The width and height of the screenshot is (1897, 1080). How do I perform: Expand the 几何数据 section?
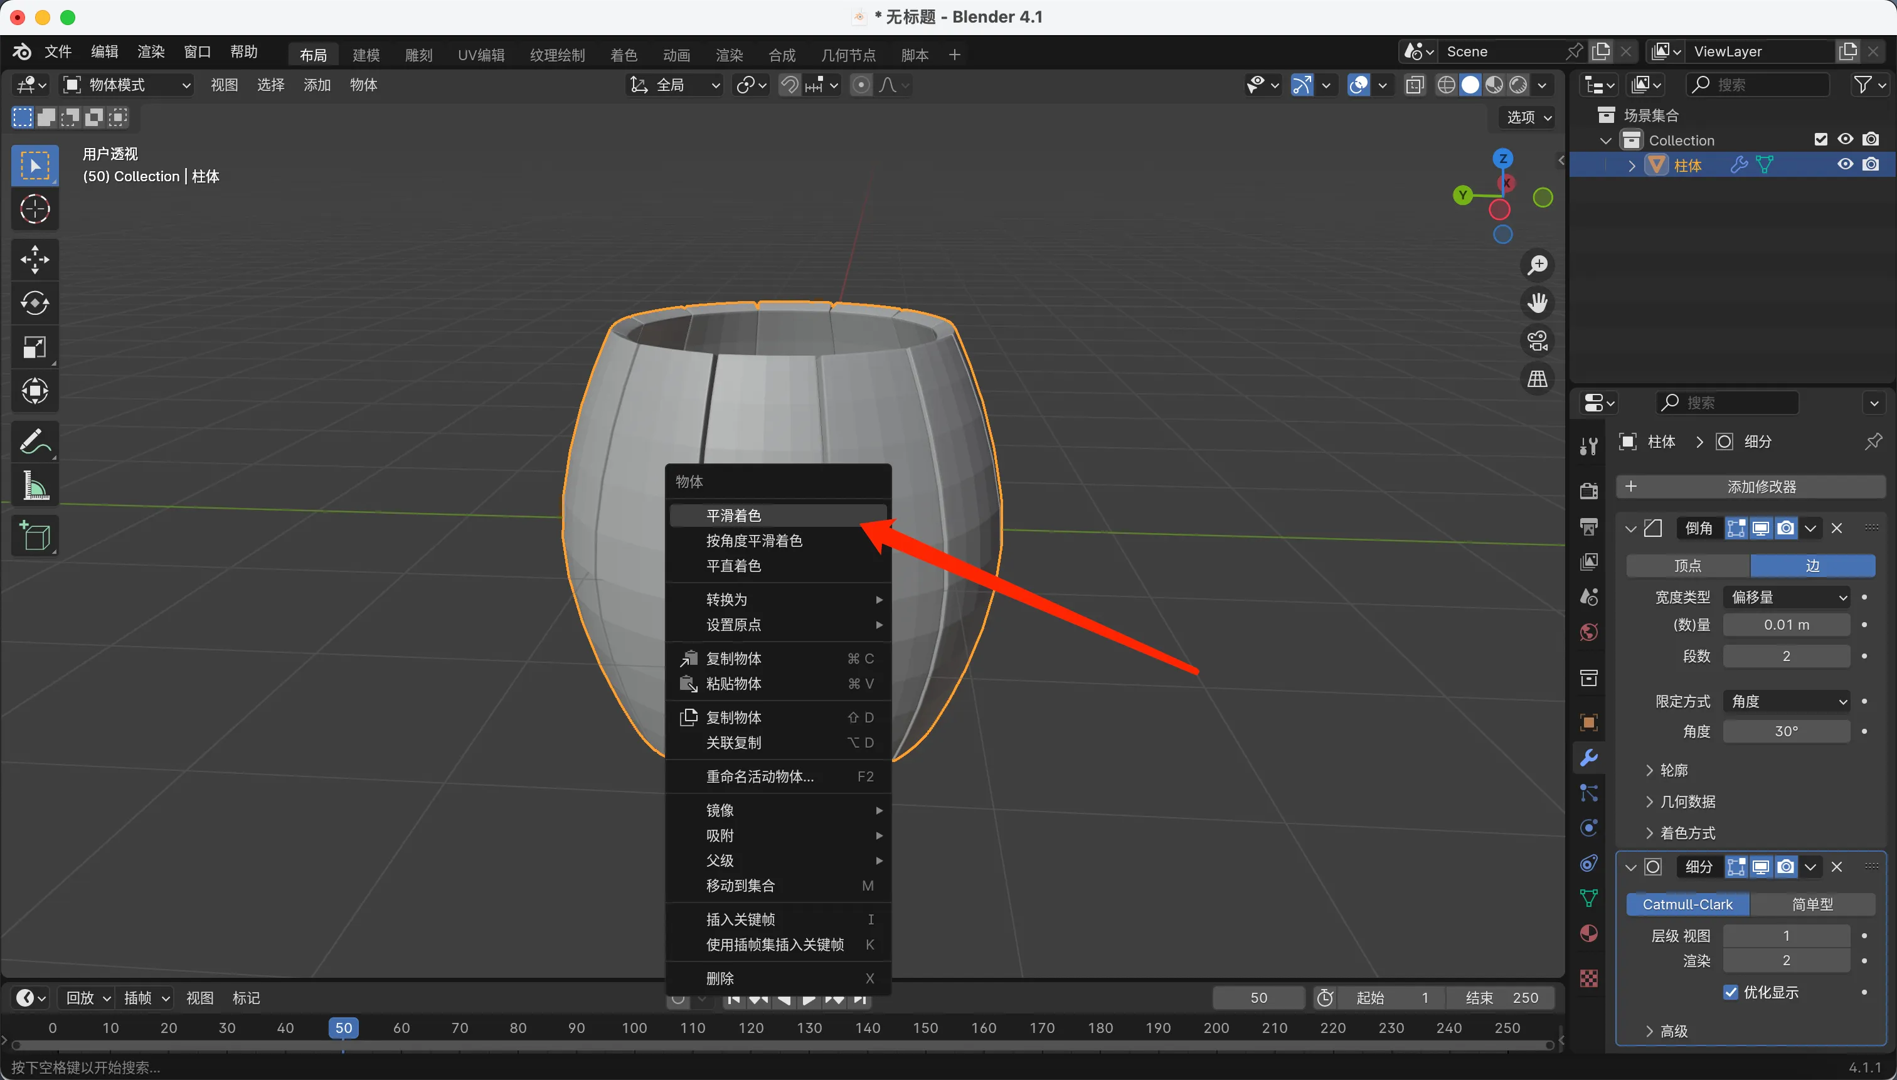(1687, 802)
